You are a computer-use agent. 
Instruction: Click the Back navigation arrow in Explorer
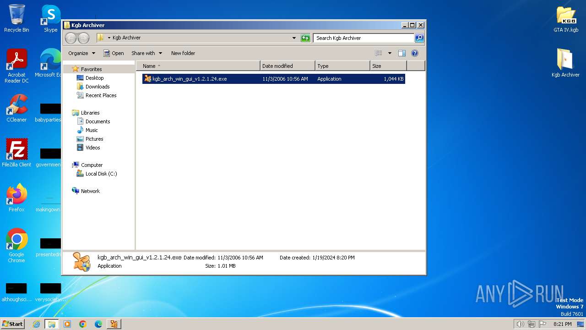click(x=71, y=38)
